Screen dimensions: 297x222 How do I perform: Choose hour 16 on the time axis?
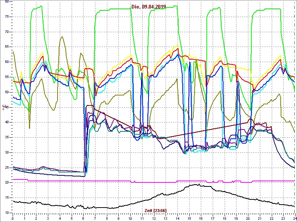point(201,218)
